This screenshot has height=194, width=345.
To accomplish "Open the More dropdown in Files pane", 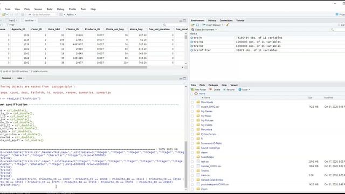I will (x=244, y=90).
